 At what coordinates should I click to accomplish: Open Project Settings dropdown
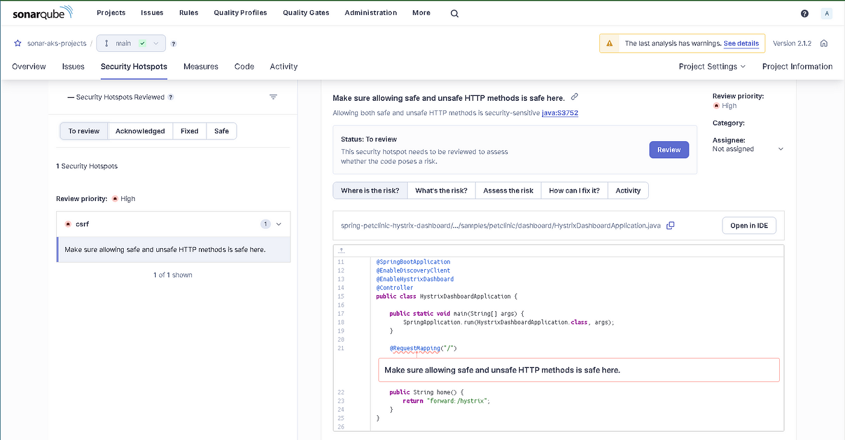tap(712, 66)
